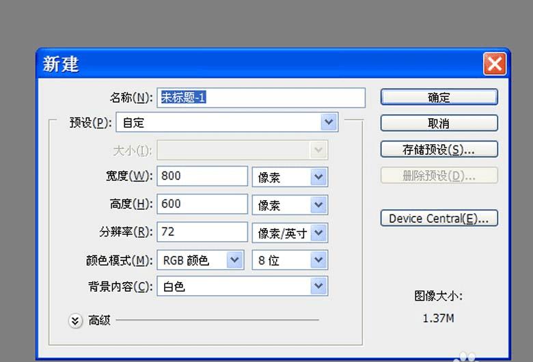Open the 预设 preset dropdown arrow

point(329,122)
